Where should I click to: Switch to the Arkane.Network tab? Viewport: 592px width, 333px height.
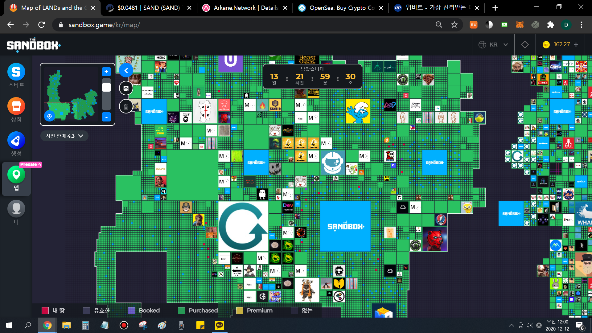[x=245, y=8]
